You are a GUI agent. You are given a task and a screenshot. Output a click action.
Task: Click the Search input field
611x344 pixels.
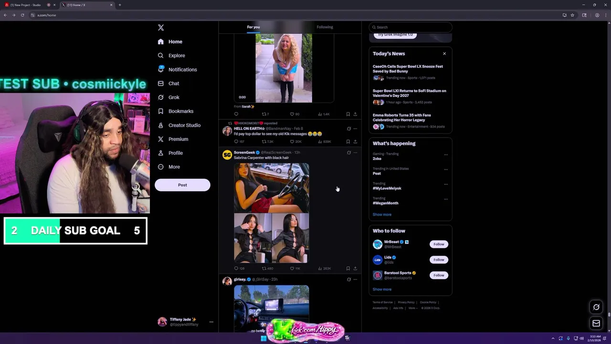[410, 27]
